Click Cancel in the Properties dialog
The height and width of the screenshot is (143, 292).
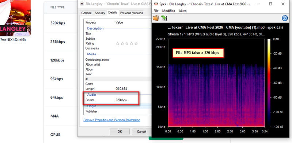[141, 131]
